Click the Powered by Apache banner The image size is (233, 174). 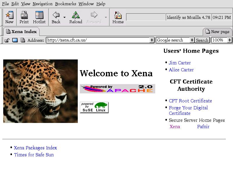(117, 89)
